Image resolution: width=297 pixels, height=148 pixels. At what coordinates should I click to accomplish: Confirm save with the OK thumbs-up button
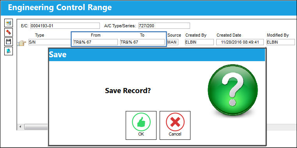[141, 125]
